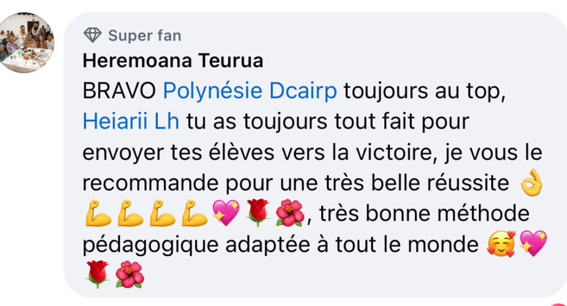The height and width of the screenshot is (306, 567).
Task: Click the Super fan label text
Action: point(145,35)
